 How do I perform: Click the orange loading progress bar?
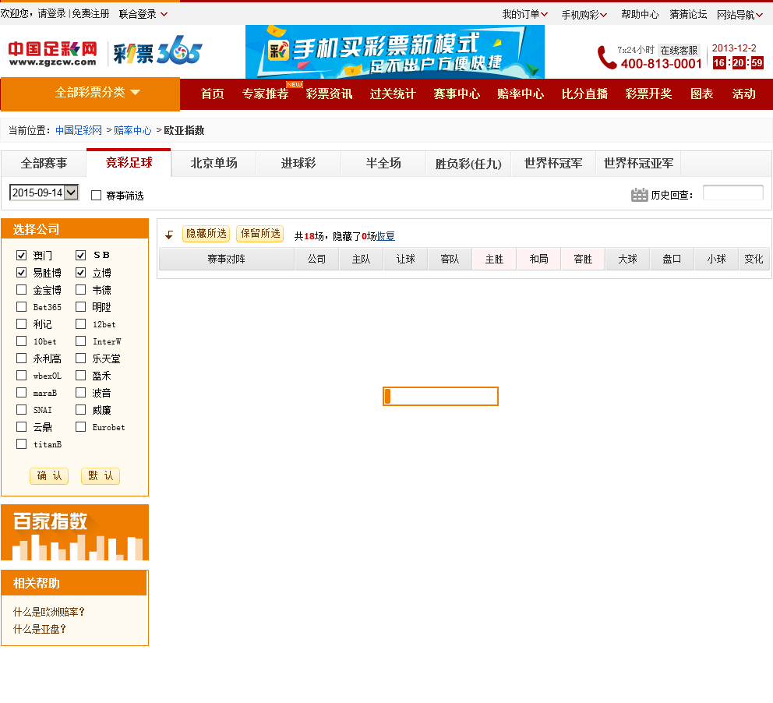[x=441, y=397]
